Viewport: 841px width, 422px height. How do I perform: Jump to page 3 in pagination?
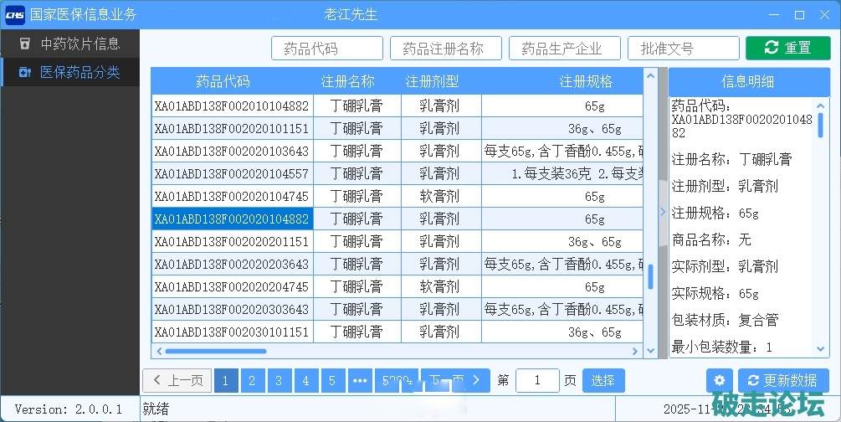click(x=279, y=380)
